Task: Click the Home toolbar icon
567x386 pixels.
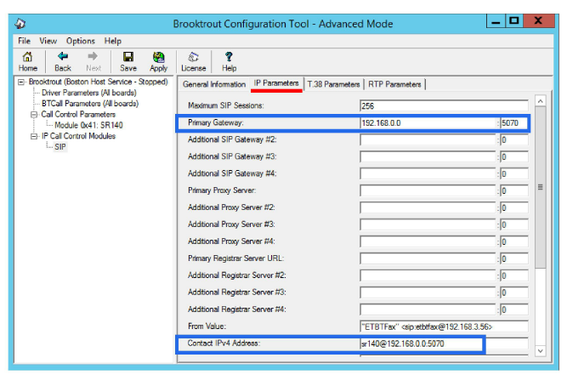Action: 28,62
